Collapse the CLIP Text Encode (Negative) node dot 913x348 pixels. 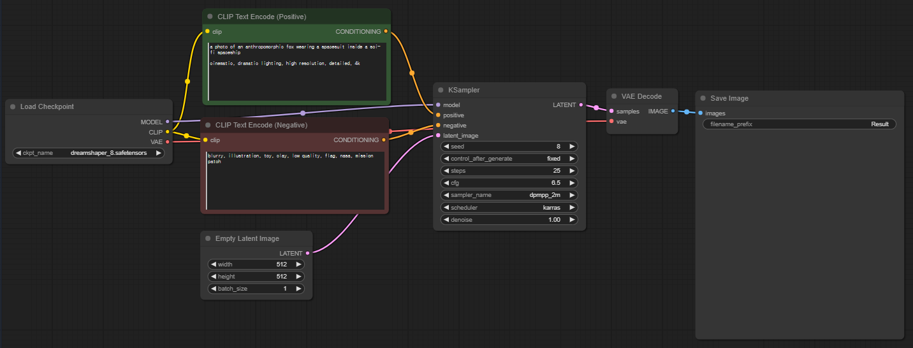pos(208,125)
